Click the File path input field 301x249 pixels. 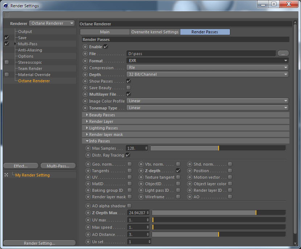pos(201,54)
